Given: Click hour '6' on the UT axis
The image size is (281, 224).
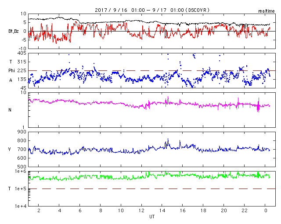Looking at the screenshot, I should point(80,210).
